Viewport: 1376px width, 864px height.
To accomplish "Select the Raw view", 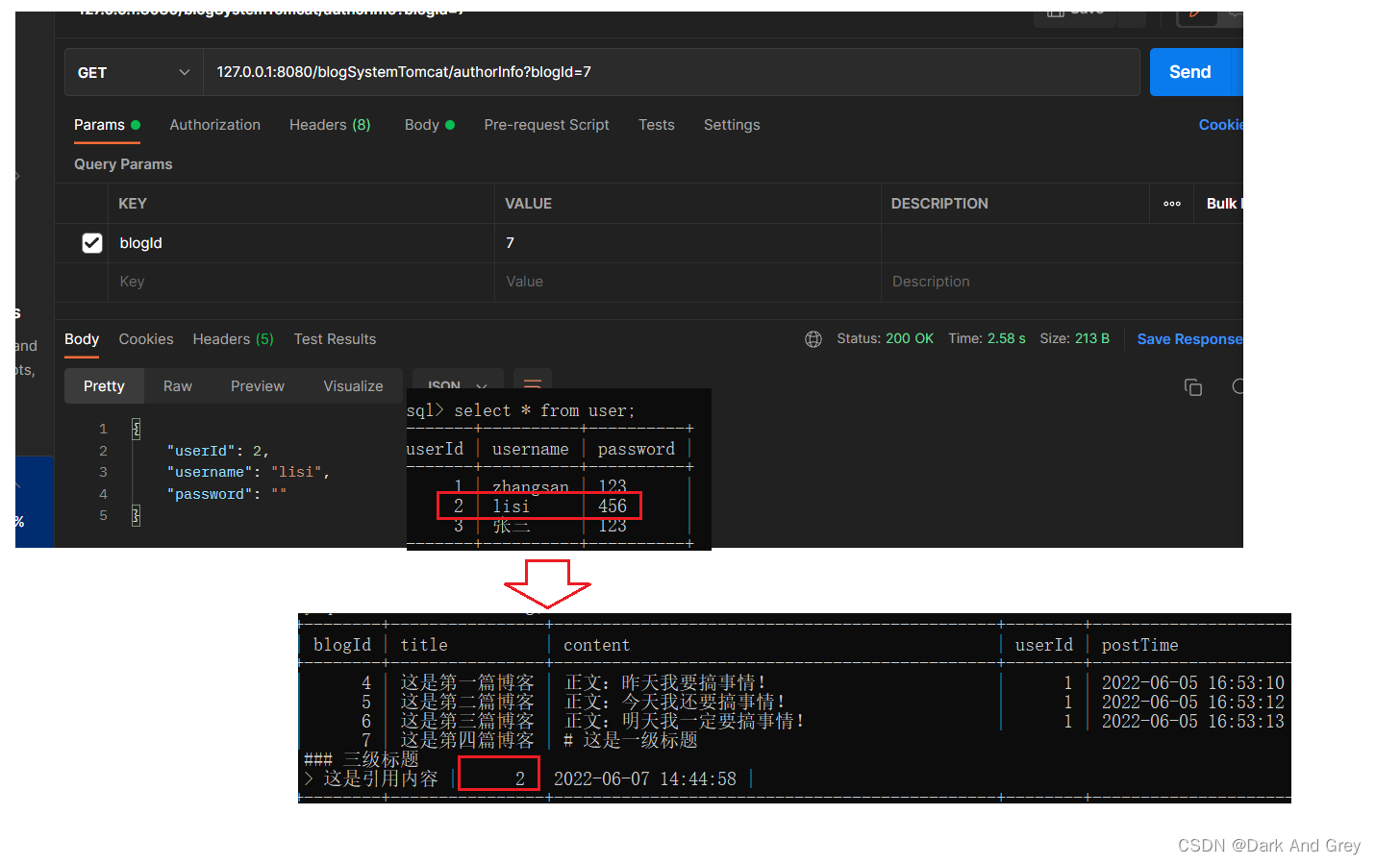I will [178, 386].
